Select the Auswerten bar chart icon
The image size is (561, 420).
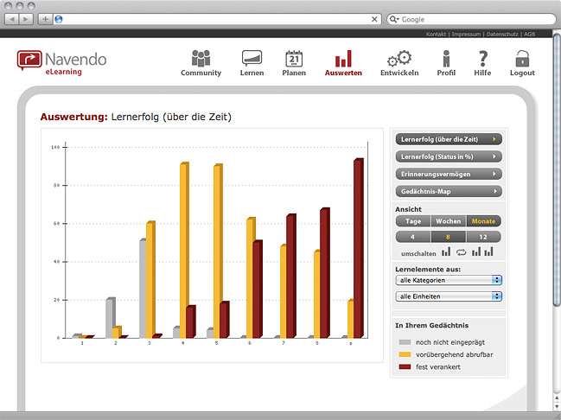343,59
